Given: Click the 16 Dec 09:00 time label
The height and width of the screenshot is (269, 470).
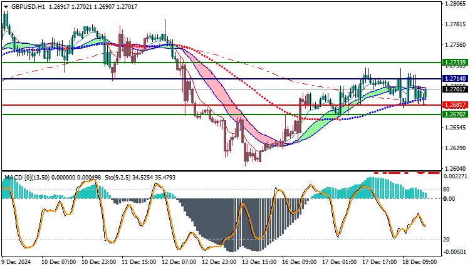Looking at the screenshot, I should (x=300, y=262).
